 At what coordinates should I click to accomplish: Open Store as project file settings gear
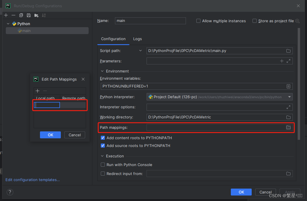297,21
